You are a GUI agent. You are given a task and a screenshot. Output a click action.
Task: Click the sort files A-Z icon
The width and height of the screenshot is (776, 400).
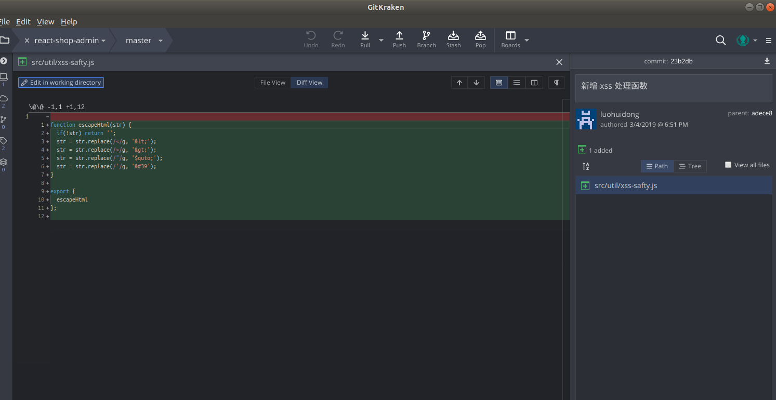coord(586,166)
